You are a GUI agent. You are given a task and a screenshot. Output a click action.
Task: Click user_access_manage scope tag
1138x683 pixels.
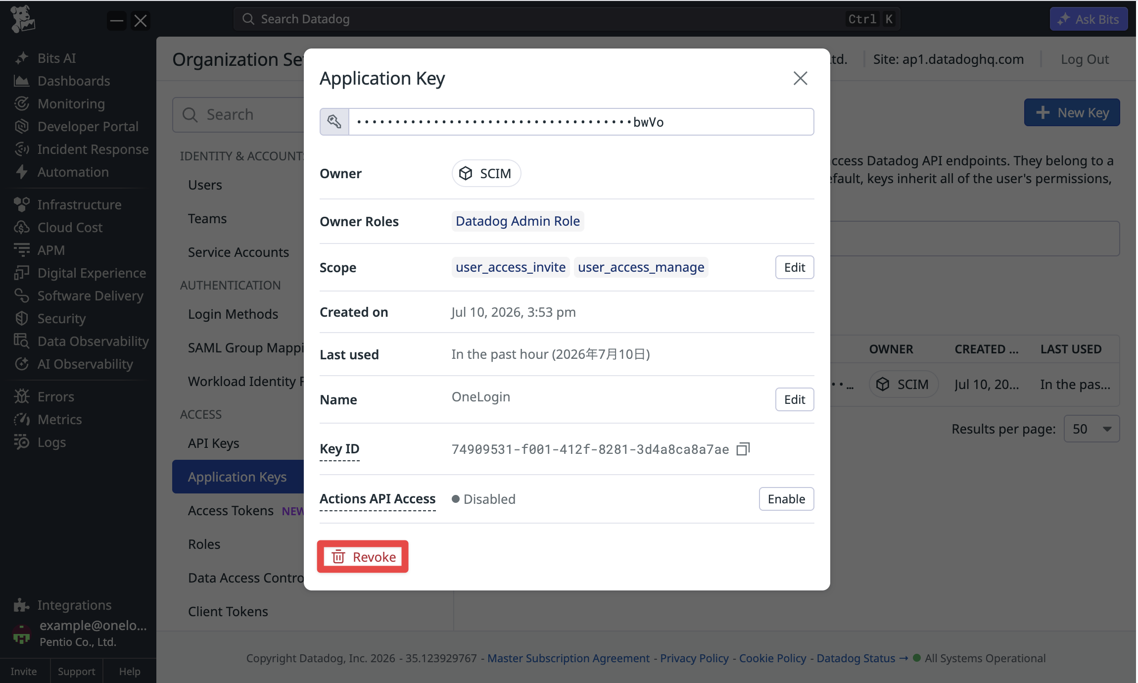[641, 267]
